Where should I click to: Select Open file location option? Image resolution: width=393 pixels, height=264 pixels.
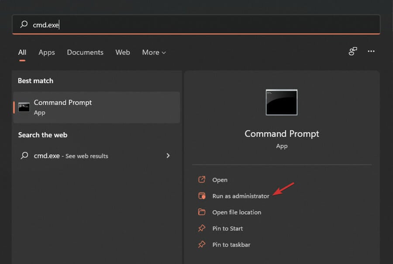237,212
